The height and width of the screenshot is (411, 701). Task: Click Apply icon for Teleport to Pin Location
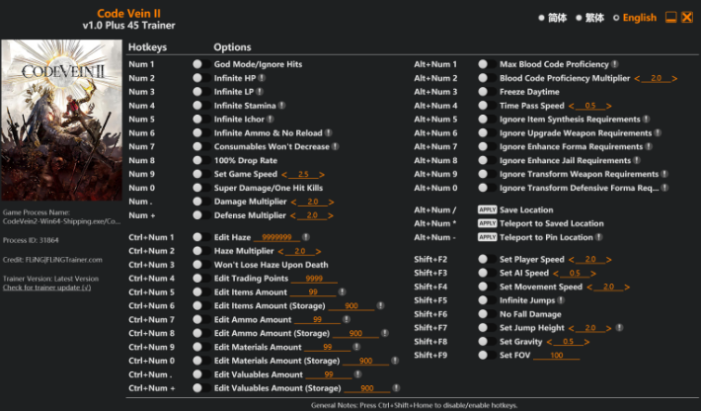[x=488, y=237]
